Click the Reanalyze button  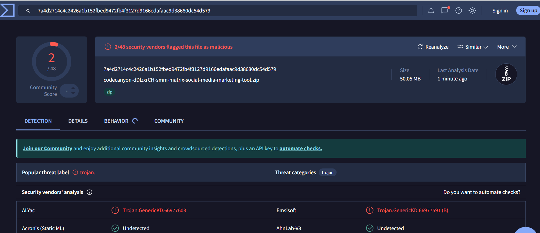(x=433, y=47)
